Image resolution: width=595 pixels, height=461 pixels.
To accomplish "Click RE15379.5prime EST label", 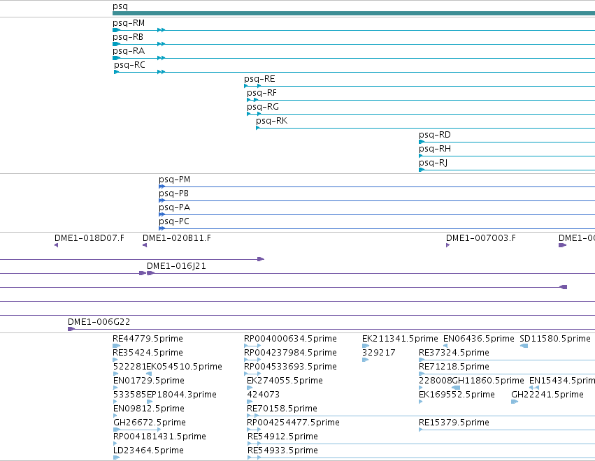I will point(454,423).
